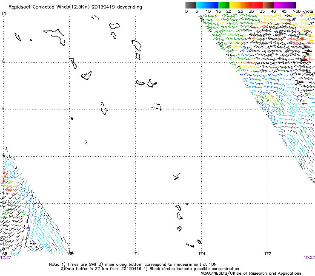Click the '40' legend scale label
Viewport: 315px width, 276px height.
(273, 11)
